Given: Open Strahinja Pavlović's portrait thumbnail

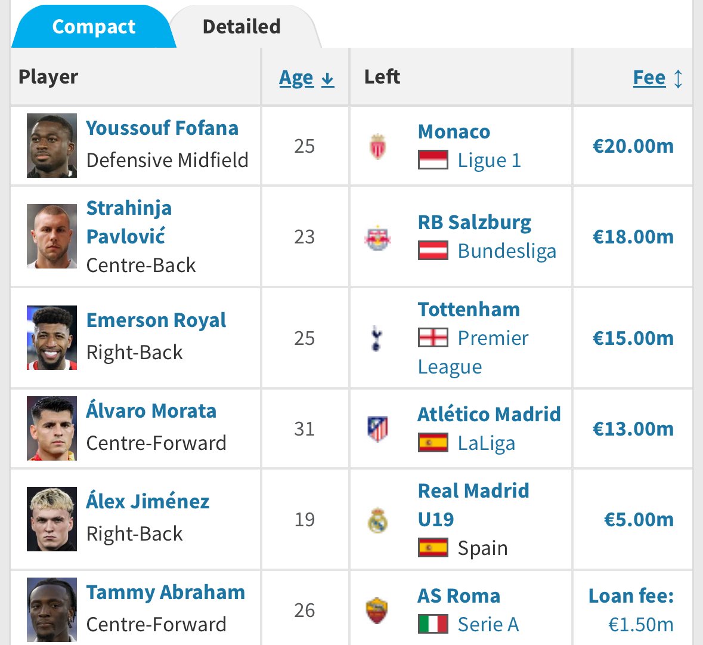Looking at the screenshot, I should 51,236.
